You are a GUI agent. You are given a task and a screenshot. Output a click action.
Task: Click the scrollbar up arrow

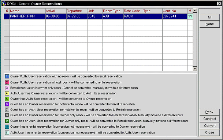click(195, 11)
